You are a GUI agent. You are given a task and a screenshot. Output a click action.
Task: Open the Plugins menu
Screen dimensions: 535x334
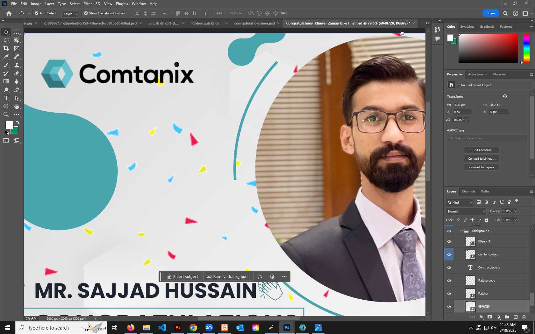tap(122, 4)
